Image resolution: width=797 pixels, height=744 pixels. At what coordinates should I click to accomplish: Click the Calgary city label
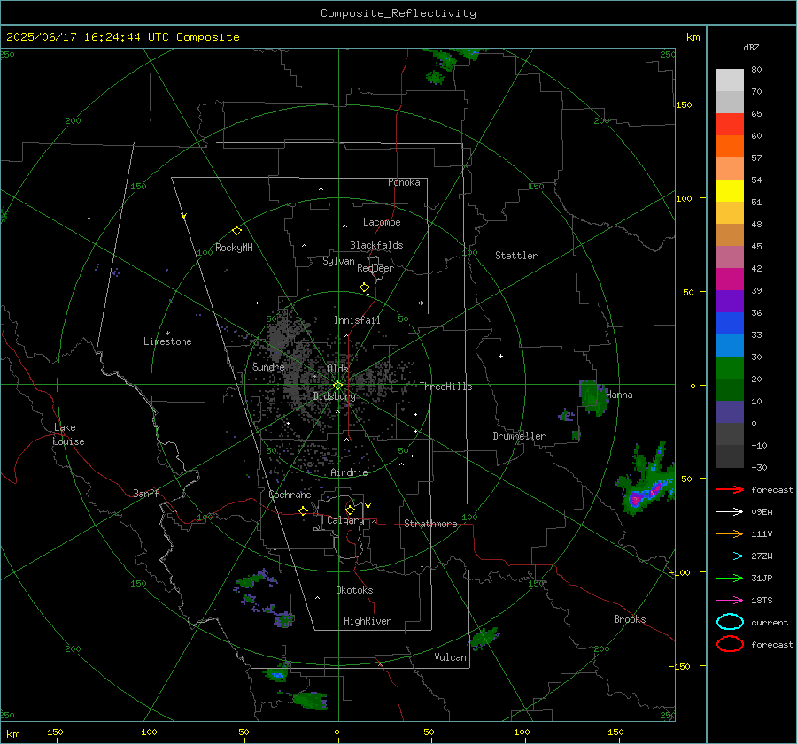pos(345,520)
